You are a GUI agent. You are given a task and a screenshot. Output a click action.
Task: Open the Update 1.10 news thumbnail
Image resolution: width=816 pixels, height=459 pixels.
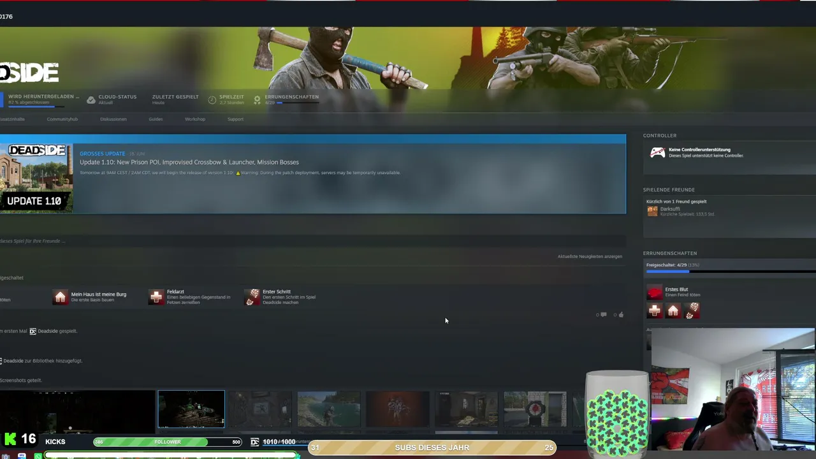click(x=36, y=178)
